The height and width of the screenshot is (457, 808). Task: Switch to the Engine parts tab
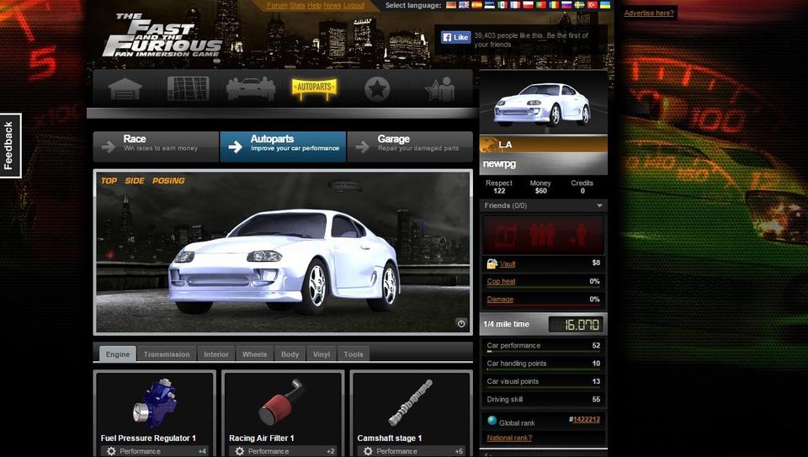(x=118, y=354)
